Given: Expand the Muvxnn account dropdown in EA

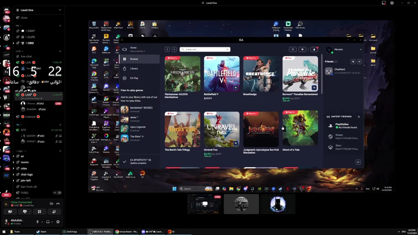Looking at the screenshot, I should tap(361, 49).
